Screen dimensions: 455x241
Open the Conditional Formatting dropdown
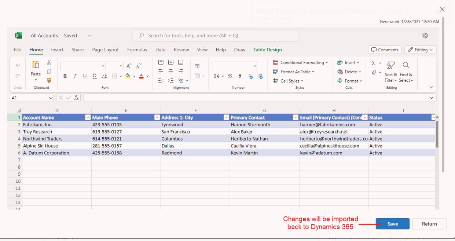click(x=301, y=62)
